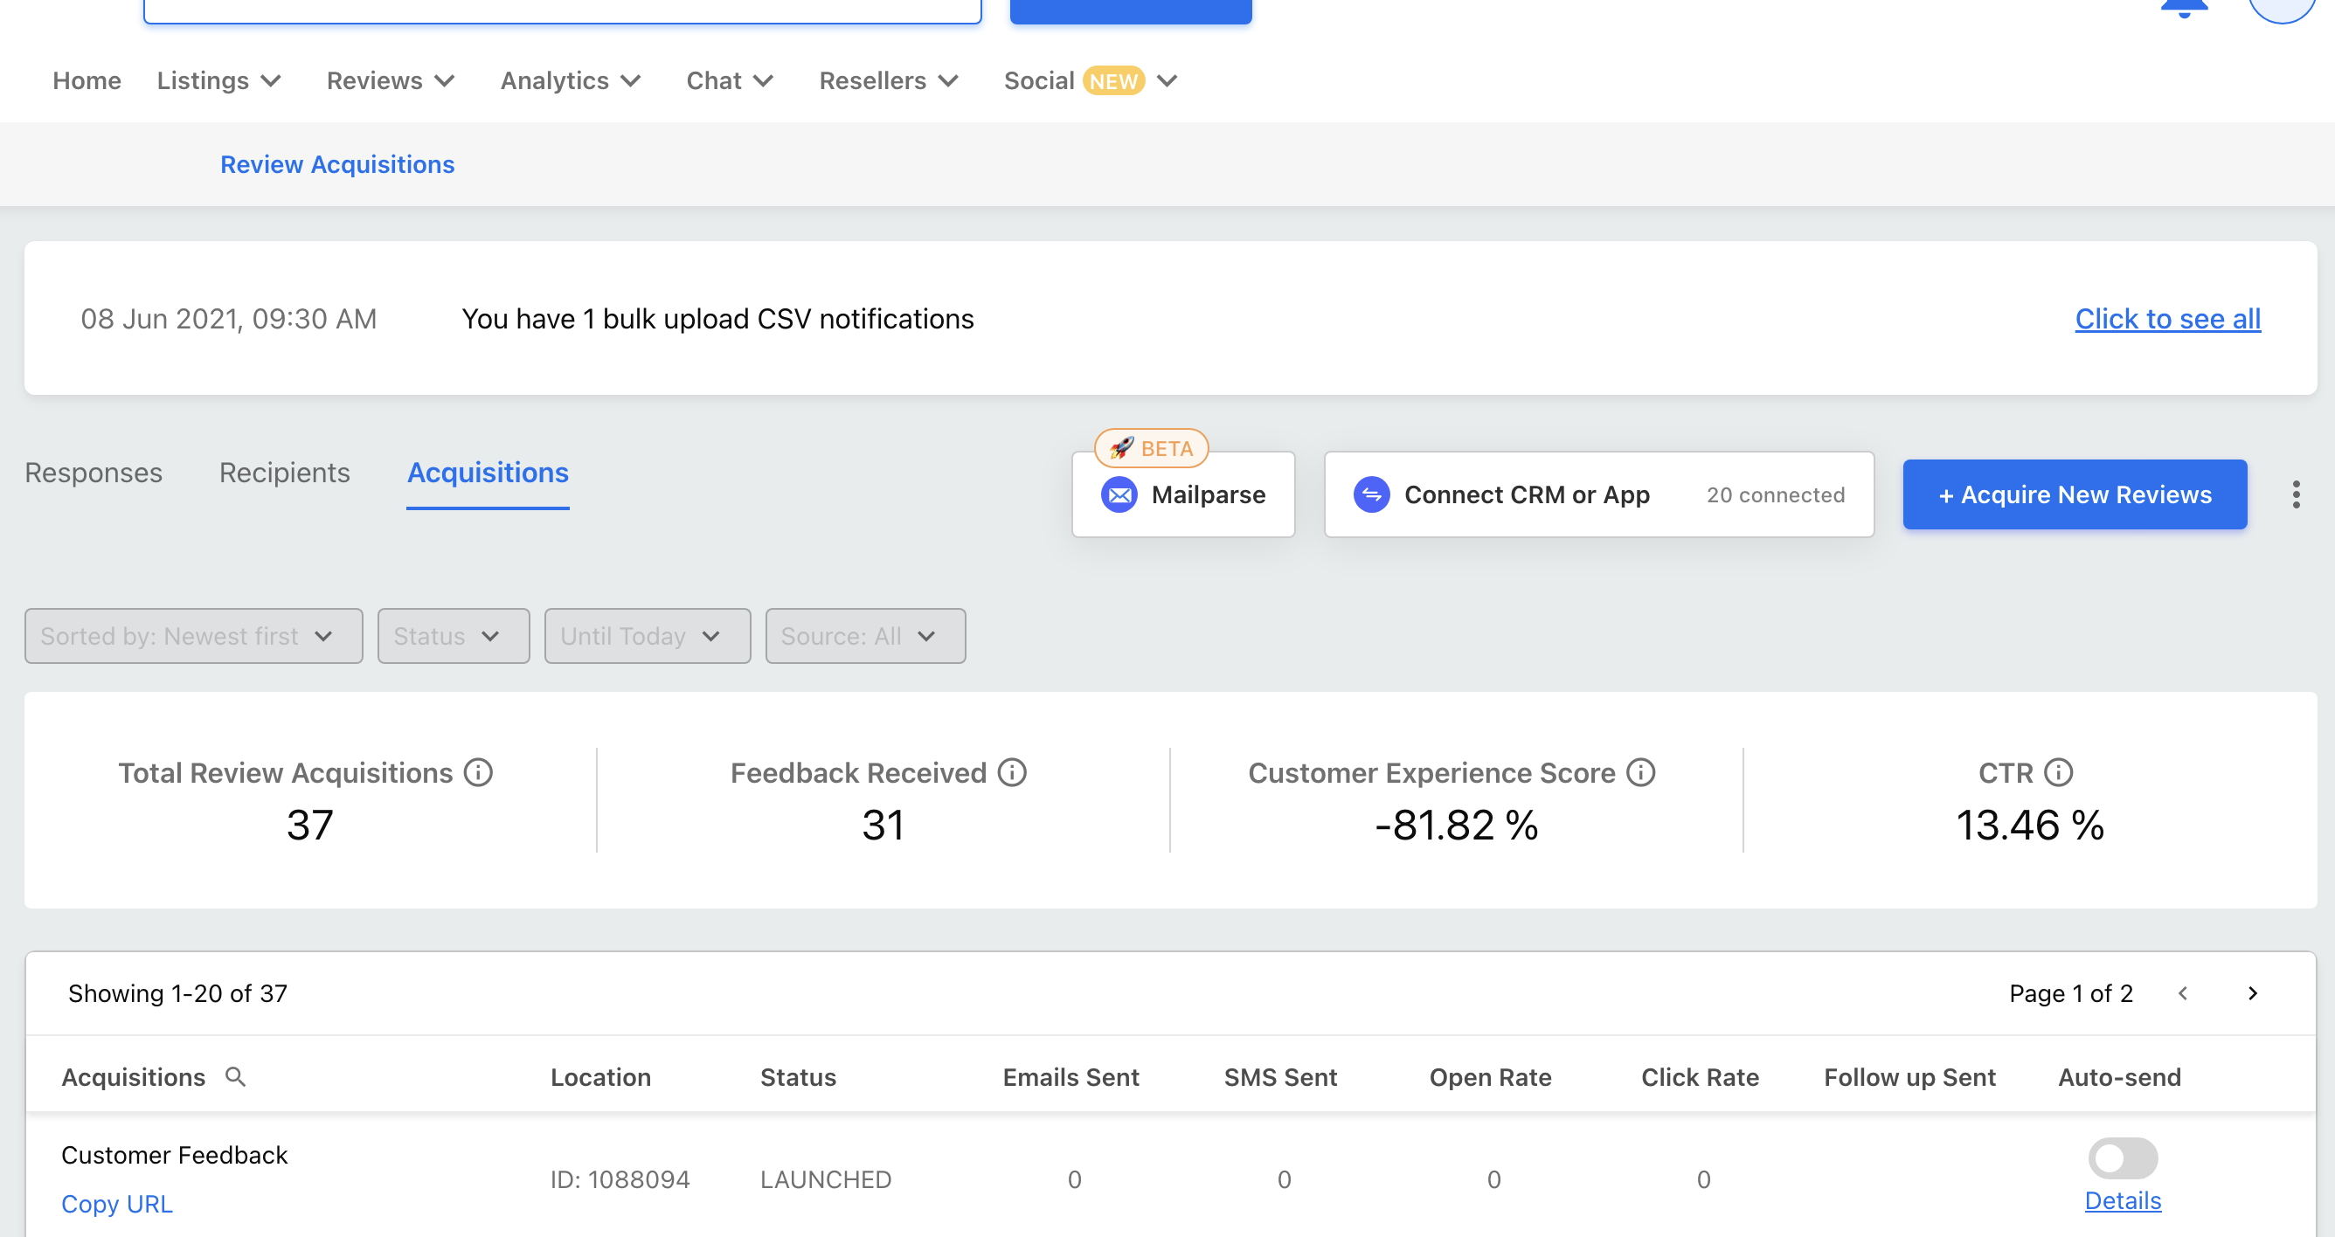2335x1237 pixels.
Task: Open Details for Customer Feedback row
Action: click(x=2122, y=1199)
